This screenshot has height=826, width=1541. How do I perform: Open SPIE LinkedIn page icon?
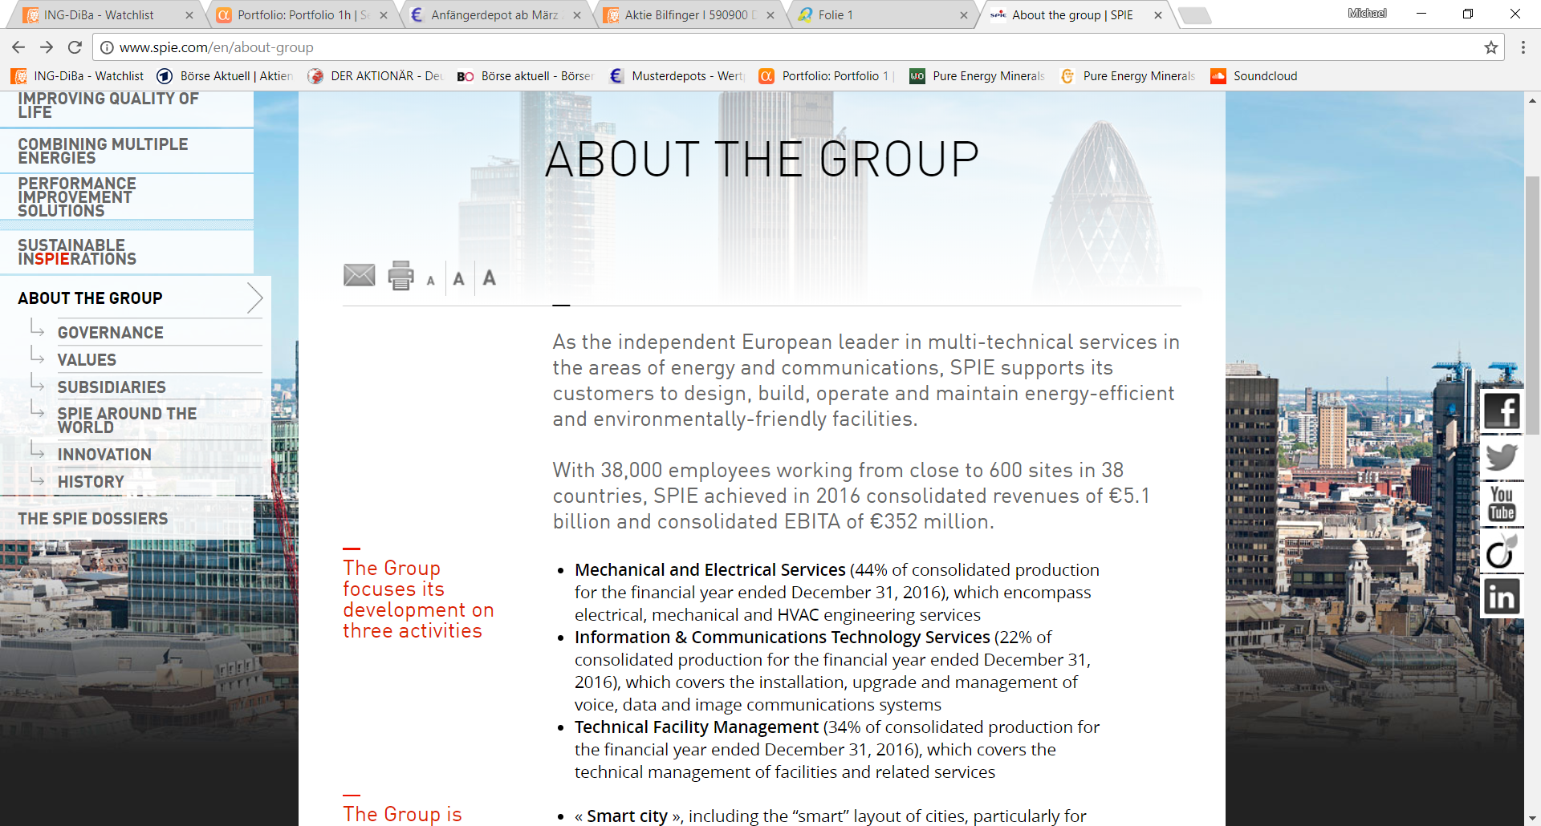pyautogui.click(x=1502, y=597)
